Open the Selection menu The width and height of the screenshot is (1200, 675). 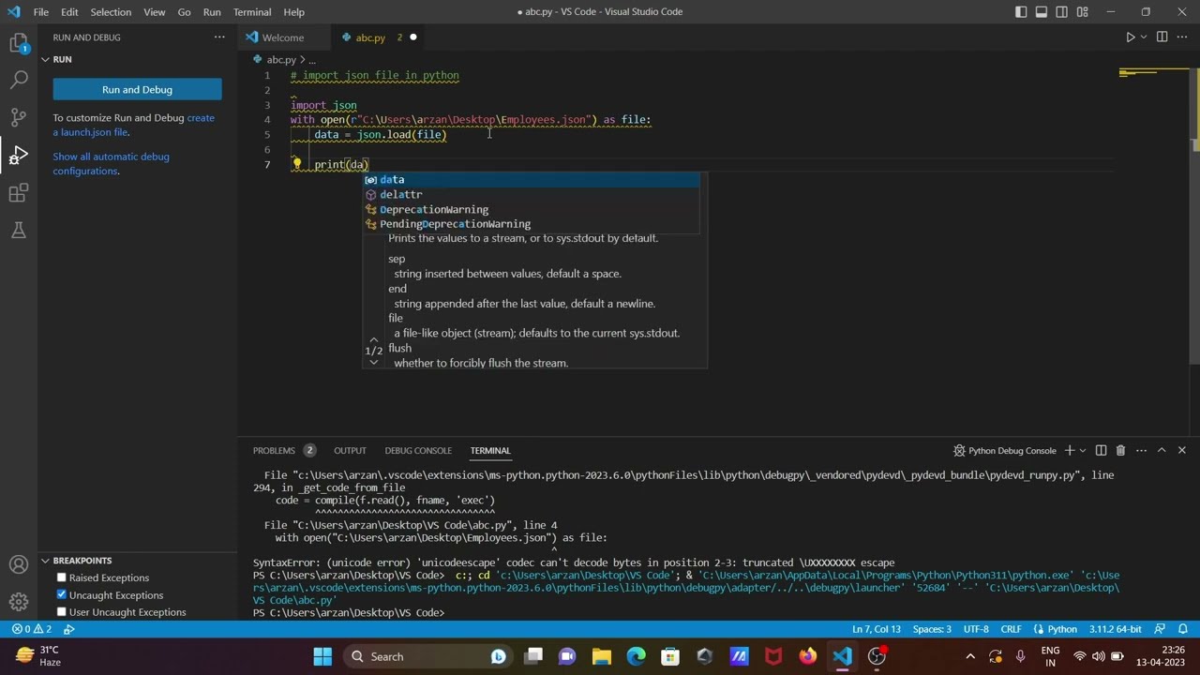(x=111, y=12)
